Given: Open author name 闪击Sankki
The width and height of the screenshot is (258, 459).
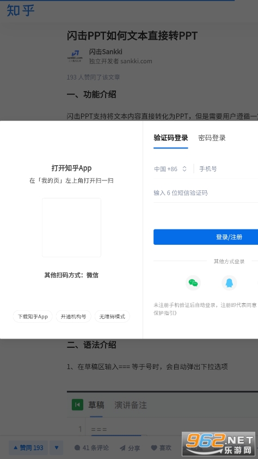Looking at the screenshot, I should click(106, 52).
